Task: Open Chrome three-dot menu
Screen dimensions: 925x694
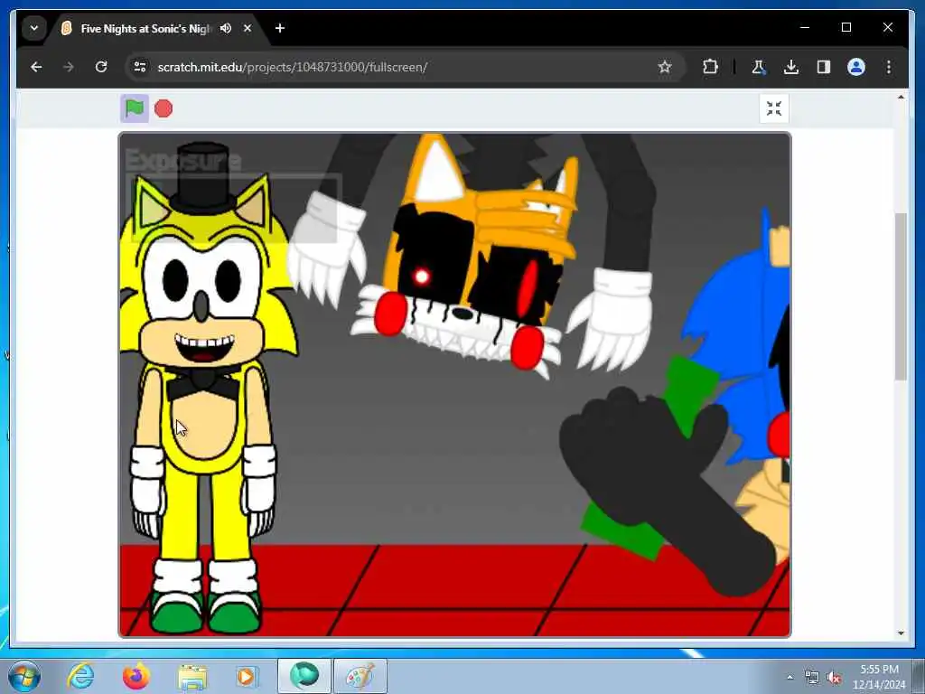Action: point(889,67)
